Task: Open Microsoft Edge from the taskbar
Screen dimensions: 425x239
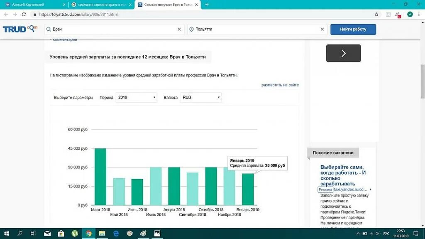Action: [x=116, y=234]
